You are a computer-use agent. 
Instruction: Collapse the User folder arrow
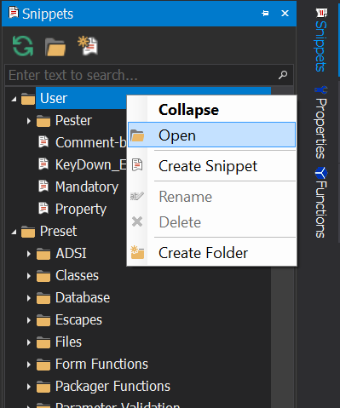14,99
